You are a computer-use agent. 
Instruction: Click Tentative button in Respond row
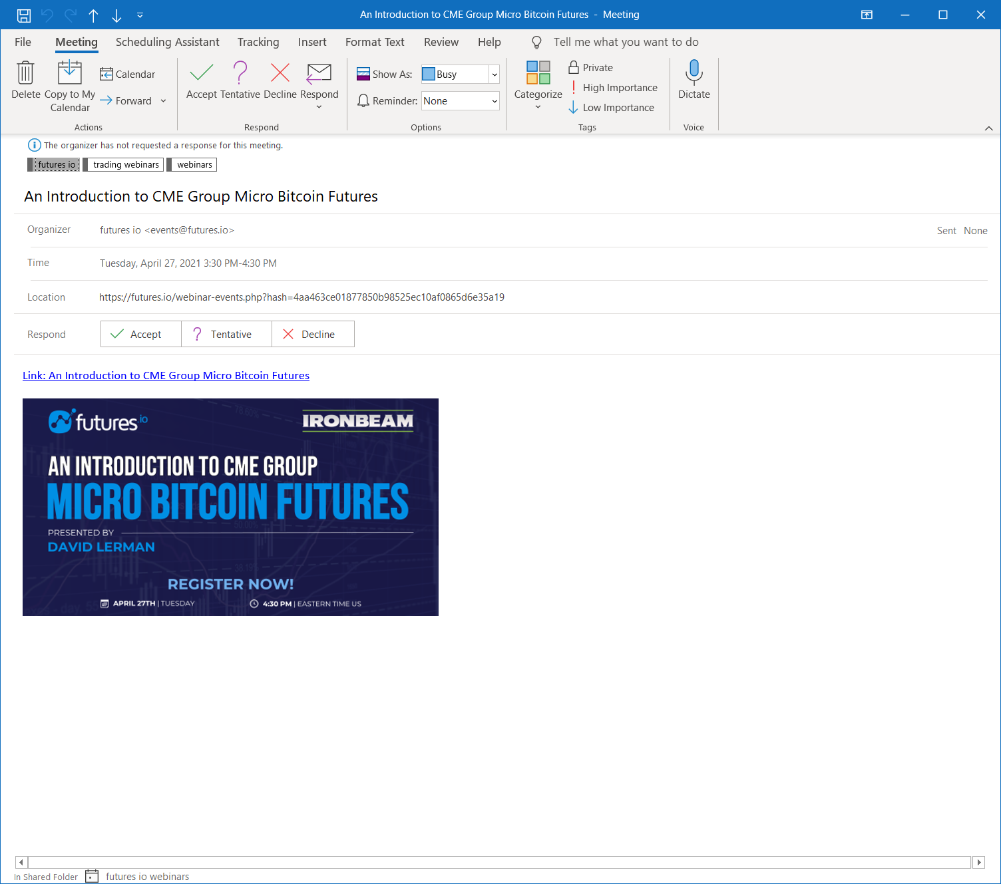[x=226, y=334]
